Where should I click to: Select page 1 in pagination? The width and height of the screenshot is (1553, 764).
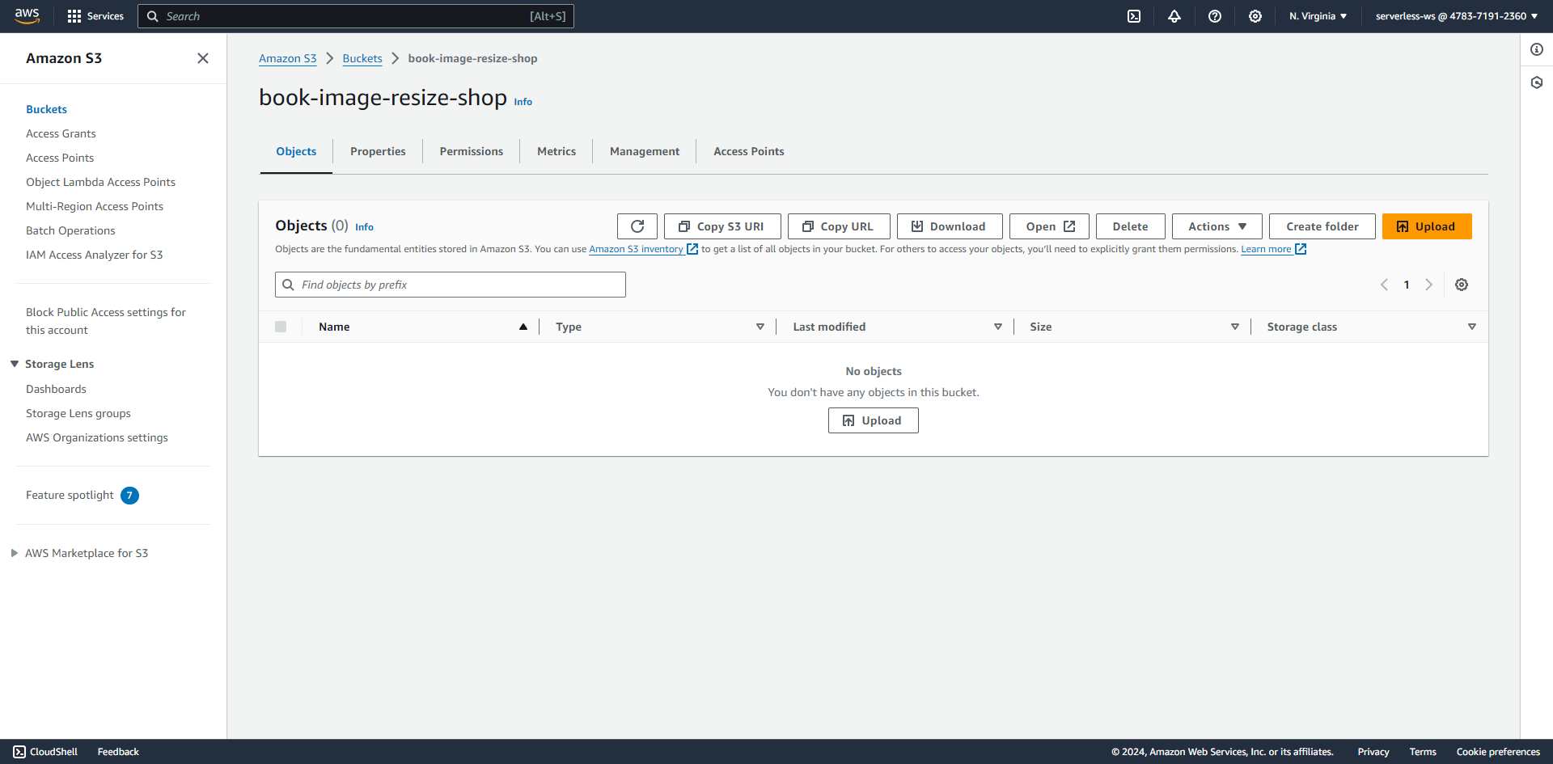(1407, 285)
